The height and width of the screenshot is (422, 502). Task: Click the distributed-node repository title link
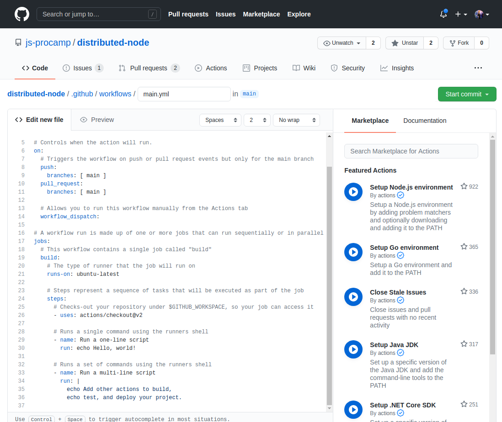(113, 42)
